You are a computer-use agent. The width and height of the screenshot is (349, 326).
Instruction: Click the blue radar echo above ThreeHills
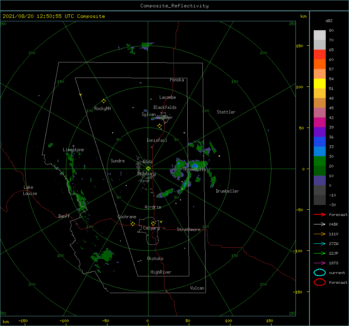pos(195,166)
